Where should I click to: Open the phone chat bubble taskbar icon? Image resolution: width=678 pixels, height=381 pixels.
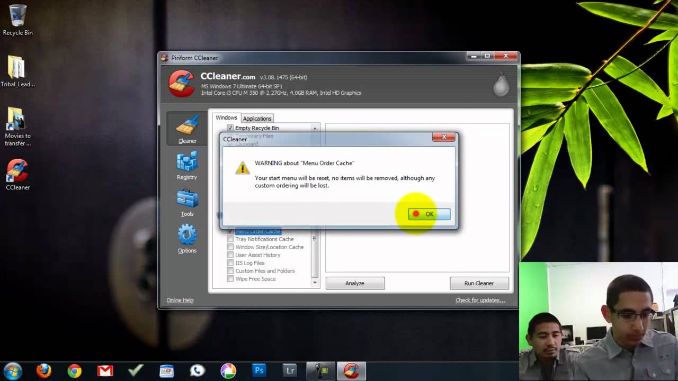[197, 370]
